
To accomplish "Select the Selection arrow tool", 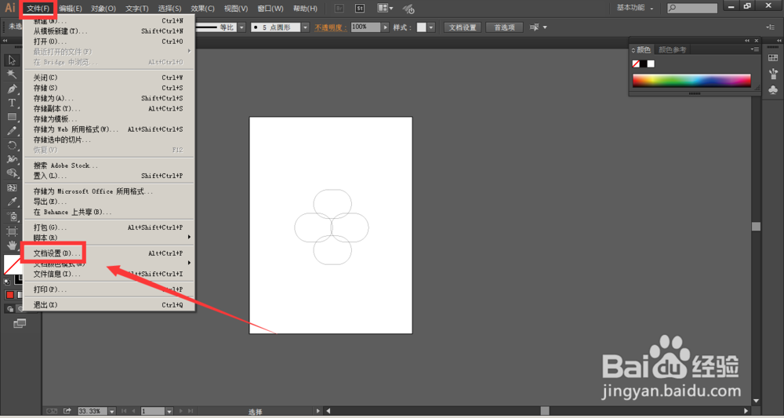I will point(12,60).
